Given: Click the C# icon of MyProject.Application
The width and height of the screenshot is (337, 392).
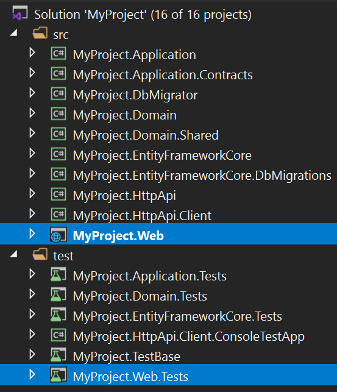Looking at the screenshot, I should point(59,54).
